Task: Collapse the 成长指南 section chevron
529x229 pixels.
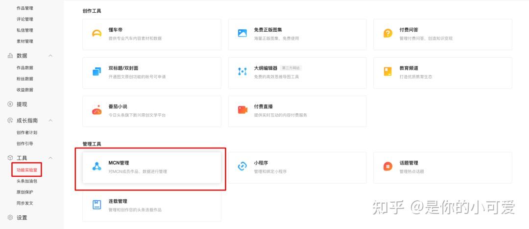Action: pos(50,121)
